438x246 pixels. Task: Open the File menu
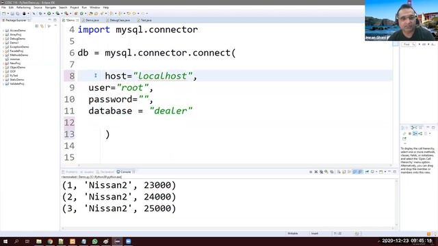[3, 8]
